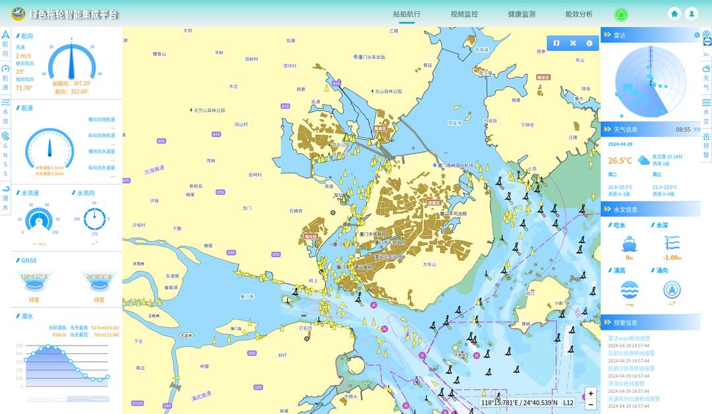This screenshot has height=414, width=712.
Task: Click the measure tools icon on map toolbar
Action: [573, 44]
